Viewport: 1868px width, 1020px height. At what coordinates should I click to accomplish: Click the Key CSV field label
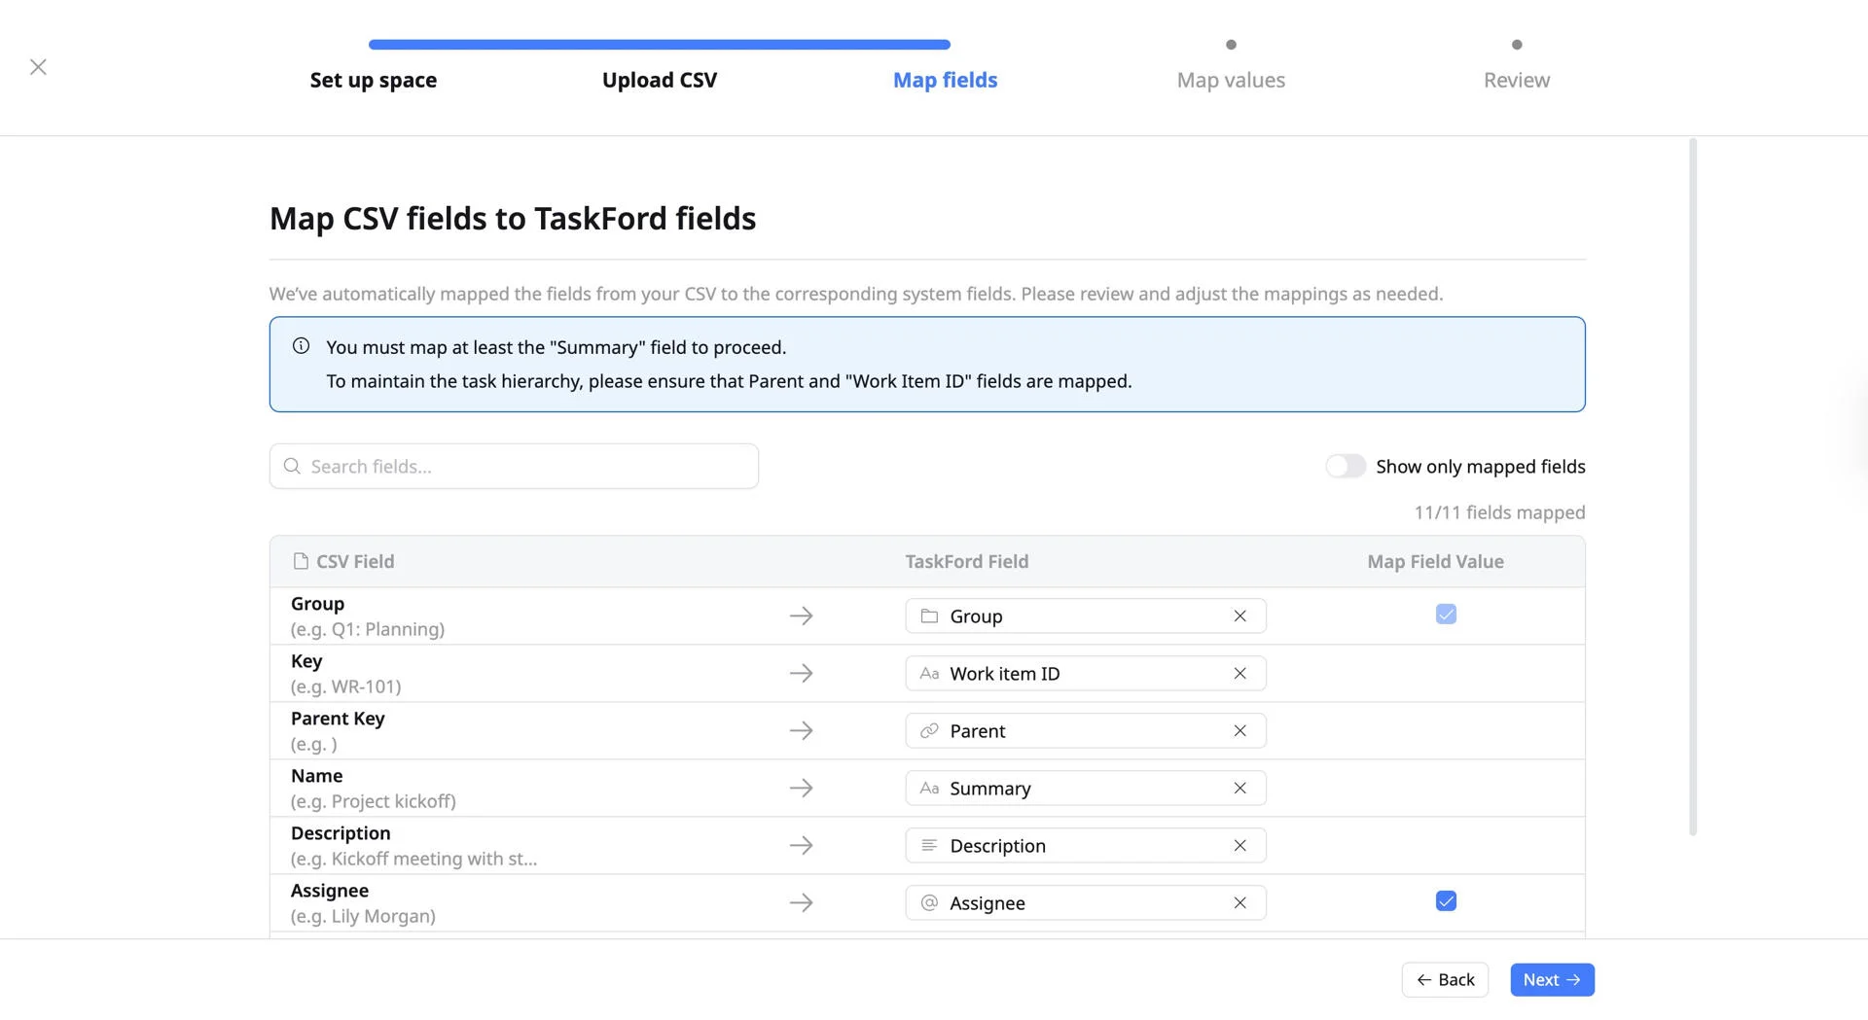(x=306, y=661)
